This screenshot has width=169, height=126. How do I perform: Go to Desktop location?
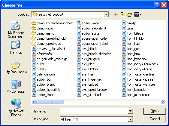[16, 47]
